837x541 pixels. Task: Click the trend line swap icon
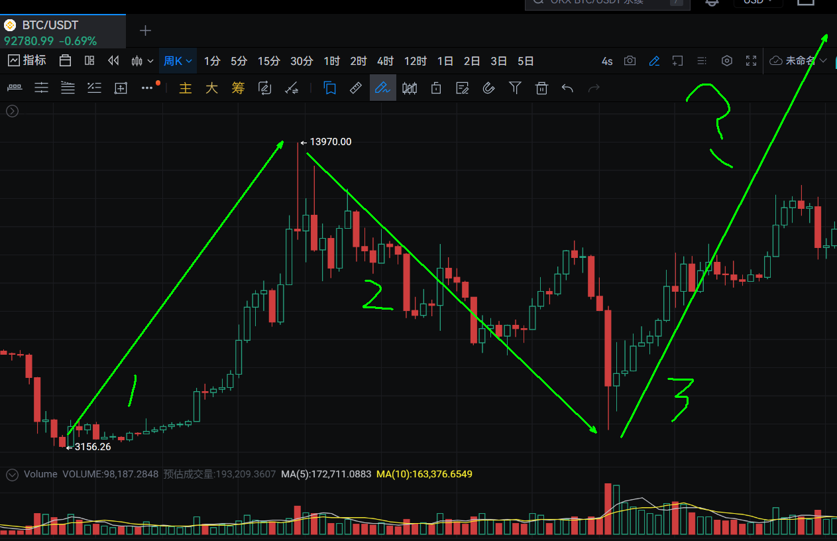(x=291, y=88)
